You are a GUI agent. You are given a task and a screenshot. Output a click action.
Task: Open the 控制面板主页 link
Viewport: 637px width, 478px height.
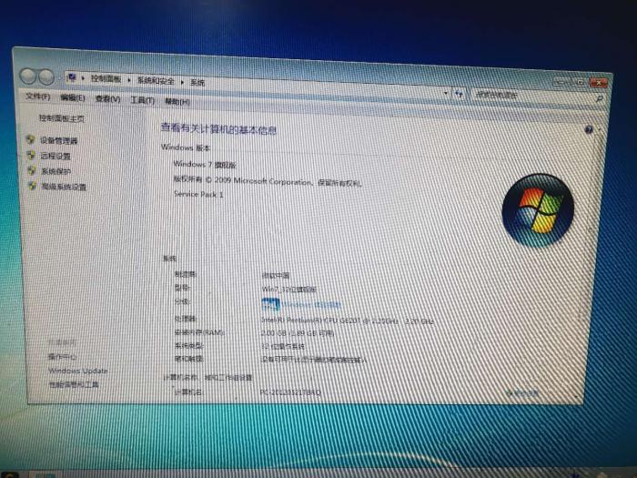tap(61, 118)
